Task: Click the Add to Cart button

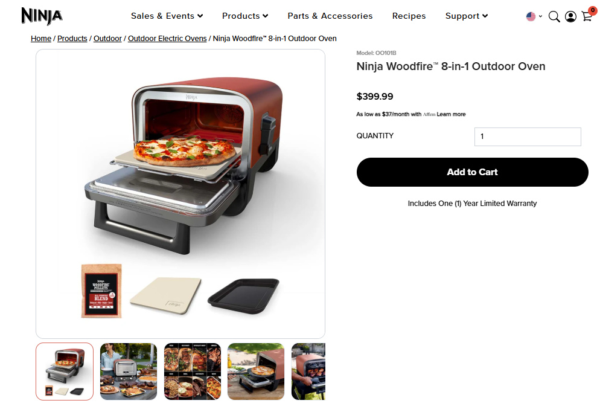Action: 472,172
